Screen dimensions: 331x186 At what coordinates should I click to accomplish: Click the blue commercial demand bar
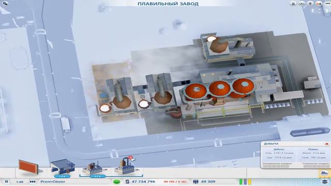(245, 181)
